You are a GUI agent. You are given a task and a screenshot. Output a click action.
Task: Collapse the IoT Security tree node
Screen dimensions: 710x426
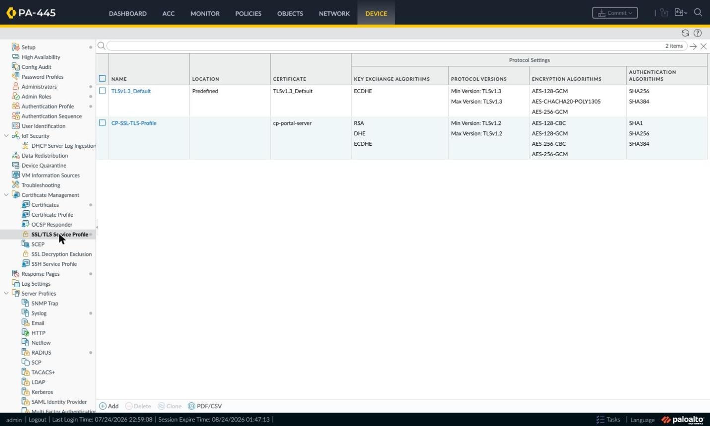click(6, 136)
